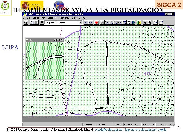Open the Ventana menu

pyautogui.click(x=76, y=18)
